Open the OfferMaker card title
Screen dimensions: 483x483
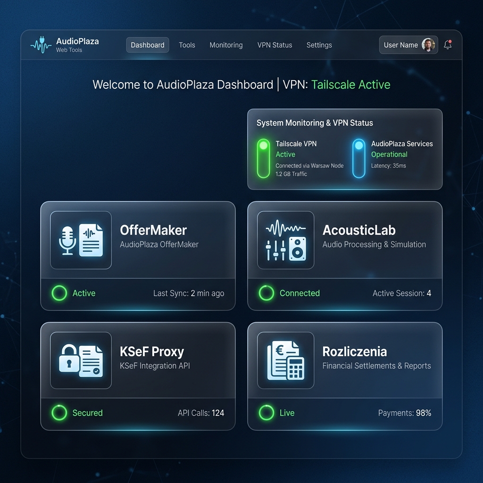[x=153, y=230]
